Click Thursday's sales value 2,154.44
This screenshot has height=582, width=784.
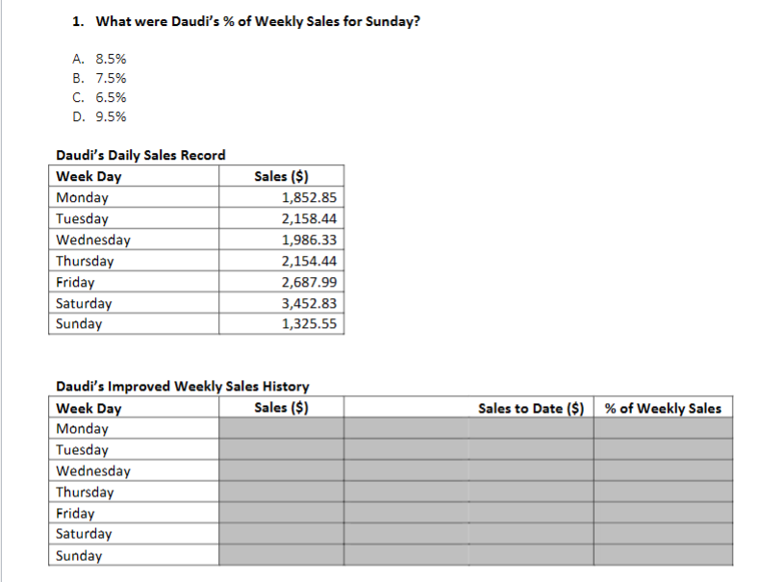(x=308, y=261)
